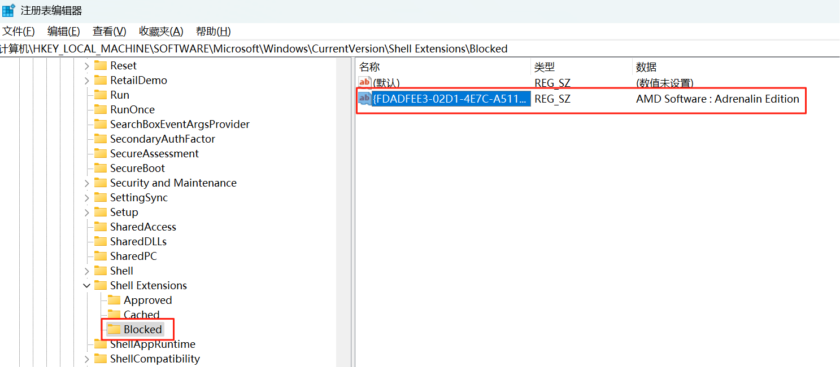Open the 编辑(E) menu

[64, 32]
